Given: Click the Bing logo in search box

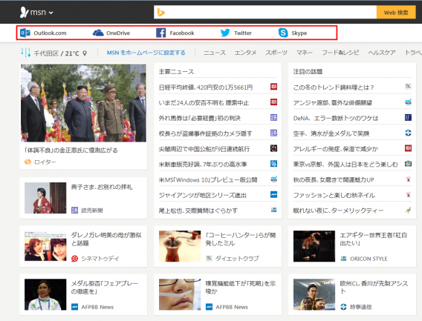Looking at the screenshot, I should point(161,13).
